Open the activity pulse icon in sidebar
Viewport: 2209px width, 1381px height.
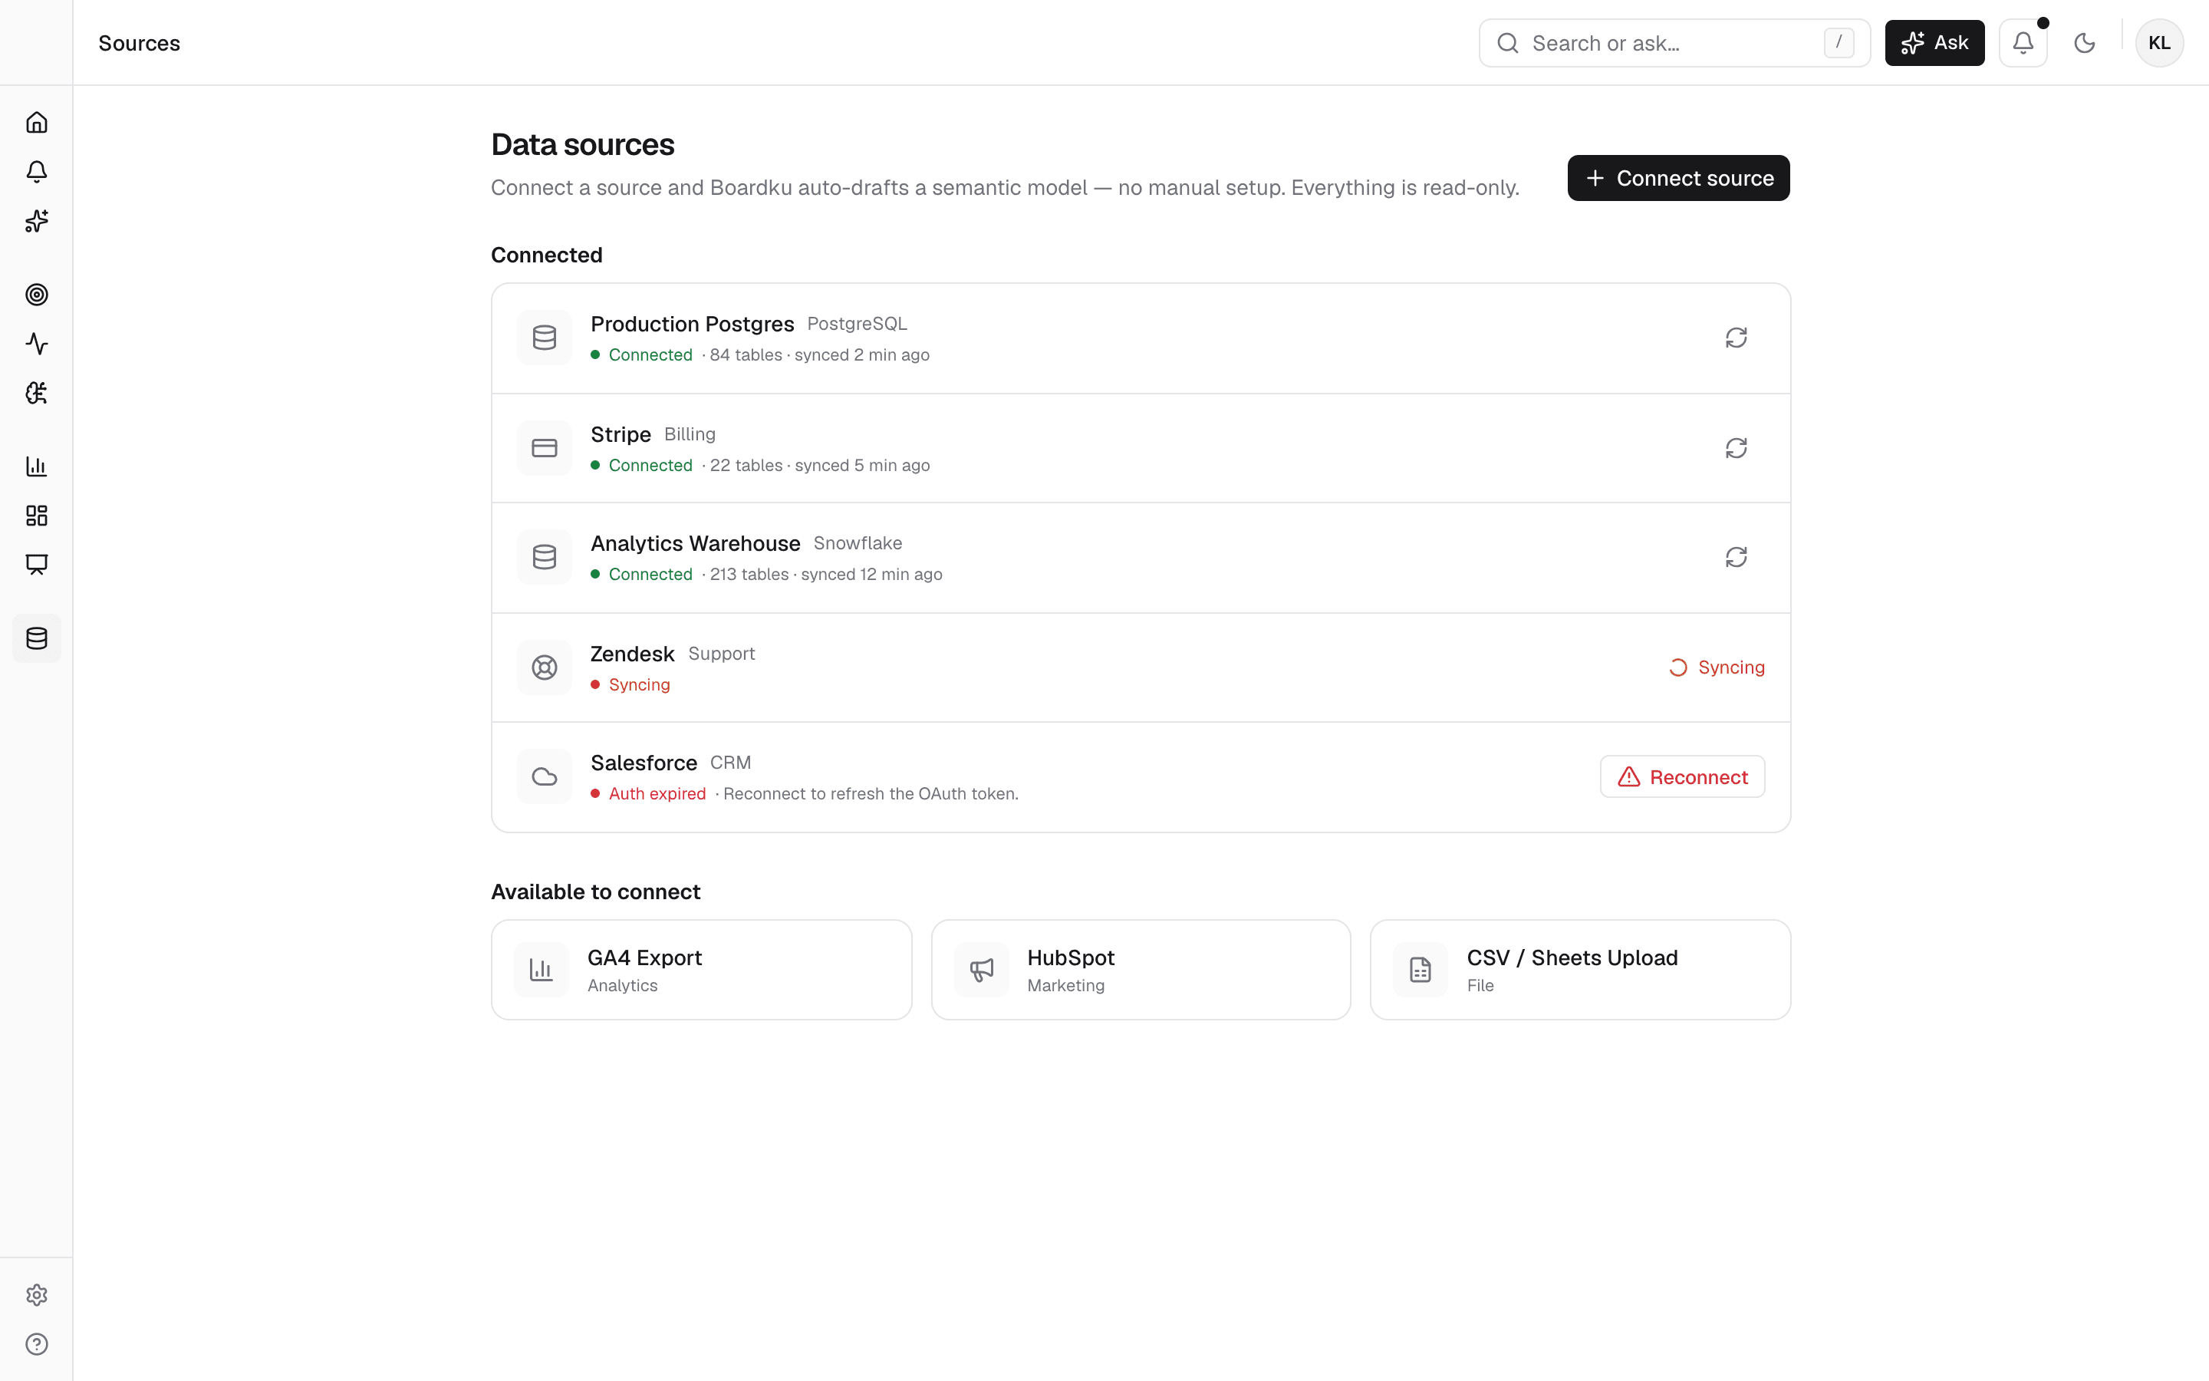click(37, 344)
